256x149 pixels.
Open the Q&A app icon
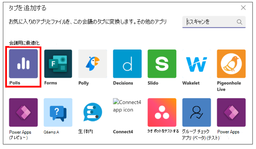[x=58, y=112]
